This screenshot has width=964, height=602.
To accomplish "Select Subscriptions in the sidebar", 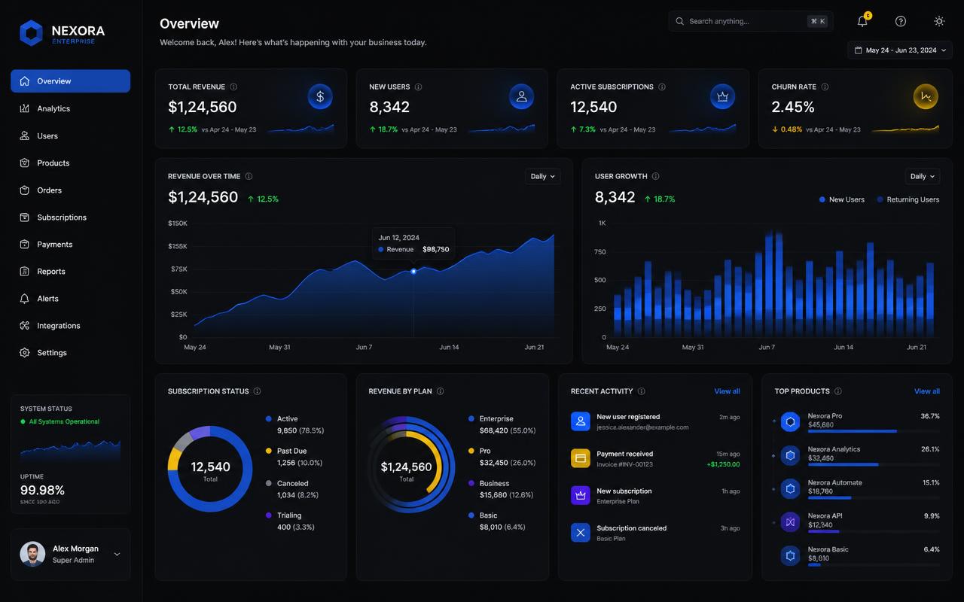I will [70, 217].
